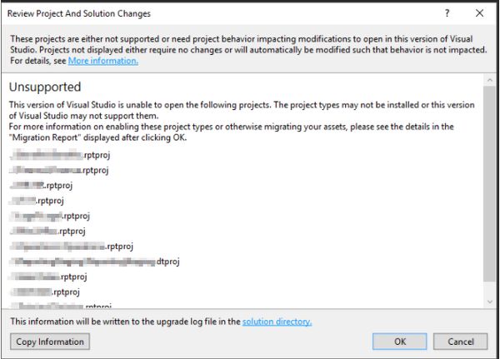Viewport: 500px width, 359px height.
Task: Select the .rptproj entry just above the .dtproj entry
Action: (72, 247)
